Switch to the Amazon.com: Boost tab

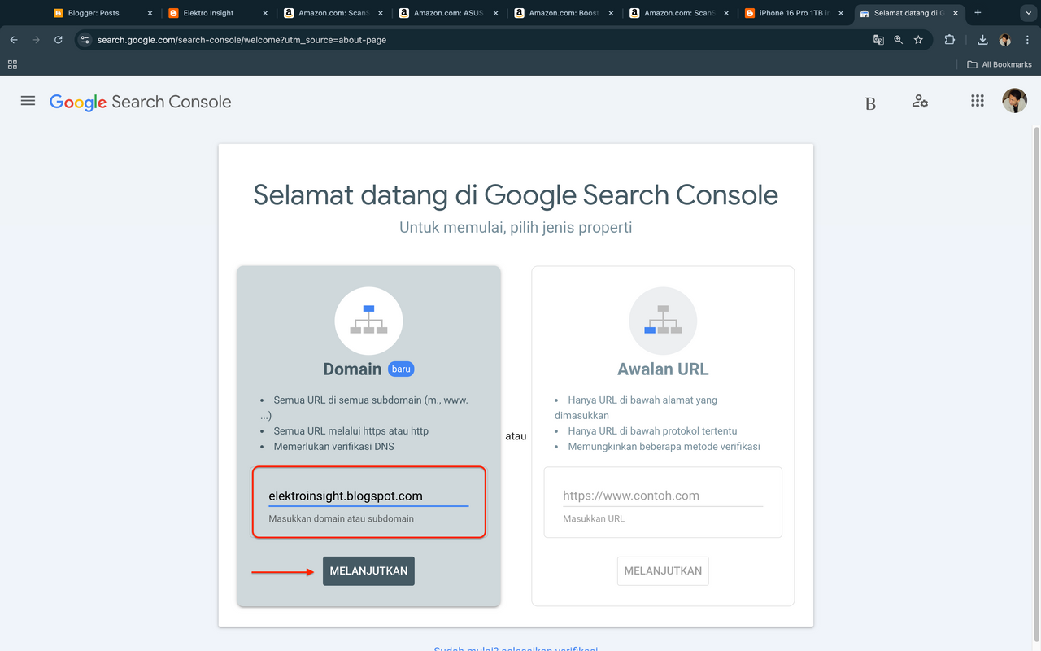564,13
